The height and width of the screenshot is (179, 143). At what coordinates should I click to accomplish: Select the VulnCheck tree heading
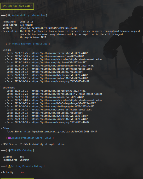[9, 88]
